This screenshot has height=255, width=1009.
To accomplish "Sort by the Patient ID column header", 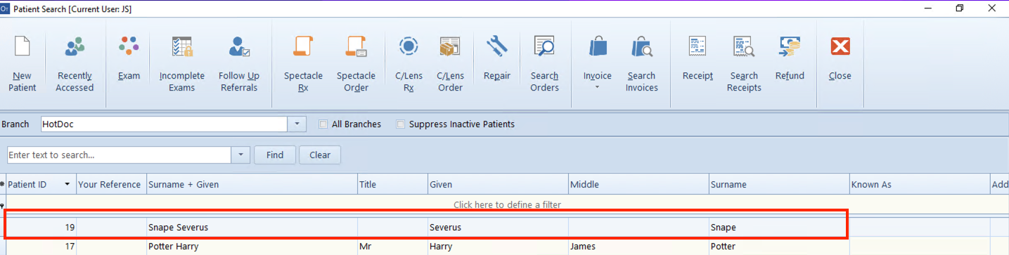I will point(41,185).
